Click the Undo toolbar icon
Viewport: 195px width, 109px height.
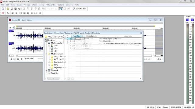(48, 9)
